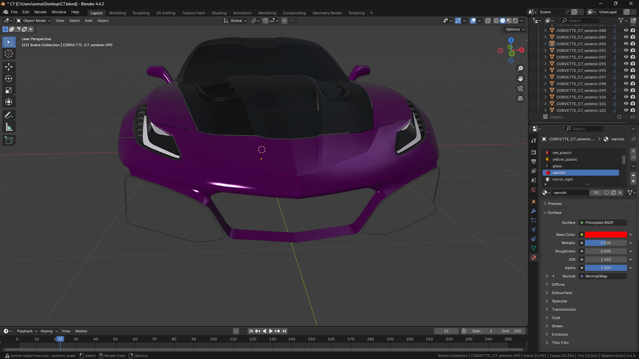Switch to the Shading workspace tab
Screen dimensions: 639x359
coord(219,13)
